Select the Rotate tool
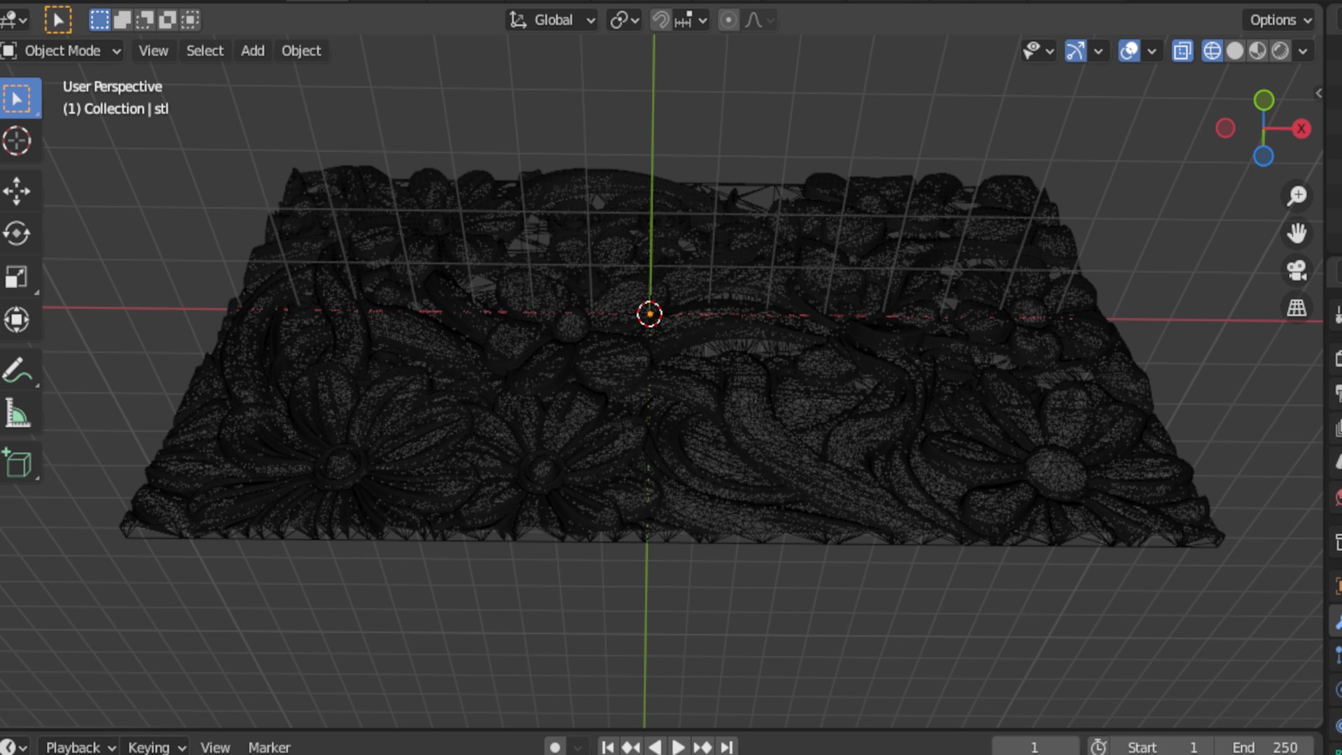Image resolution: width=1342 pixels, height=755 pixels. [x=17, y=234]
